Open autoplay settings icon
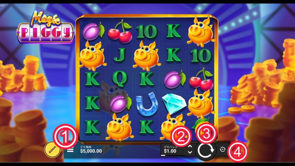The image size is (295, 166). 222,150
